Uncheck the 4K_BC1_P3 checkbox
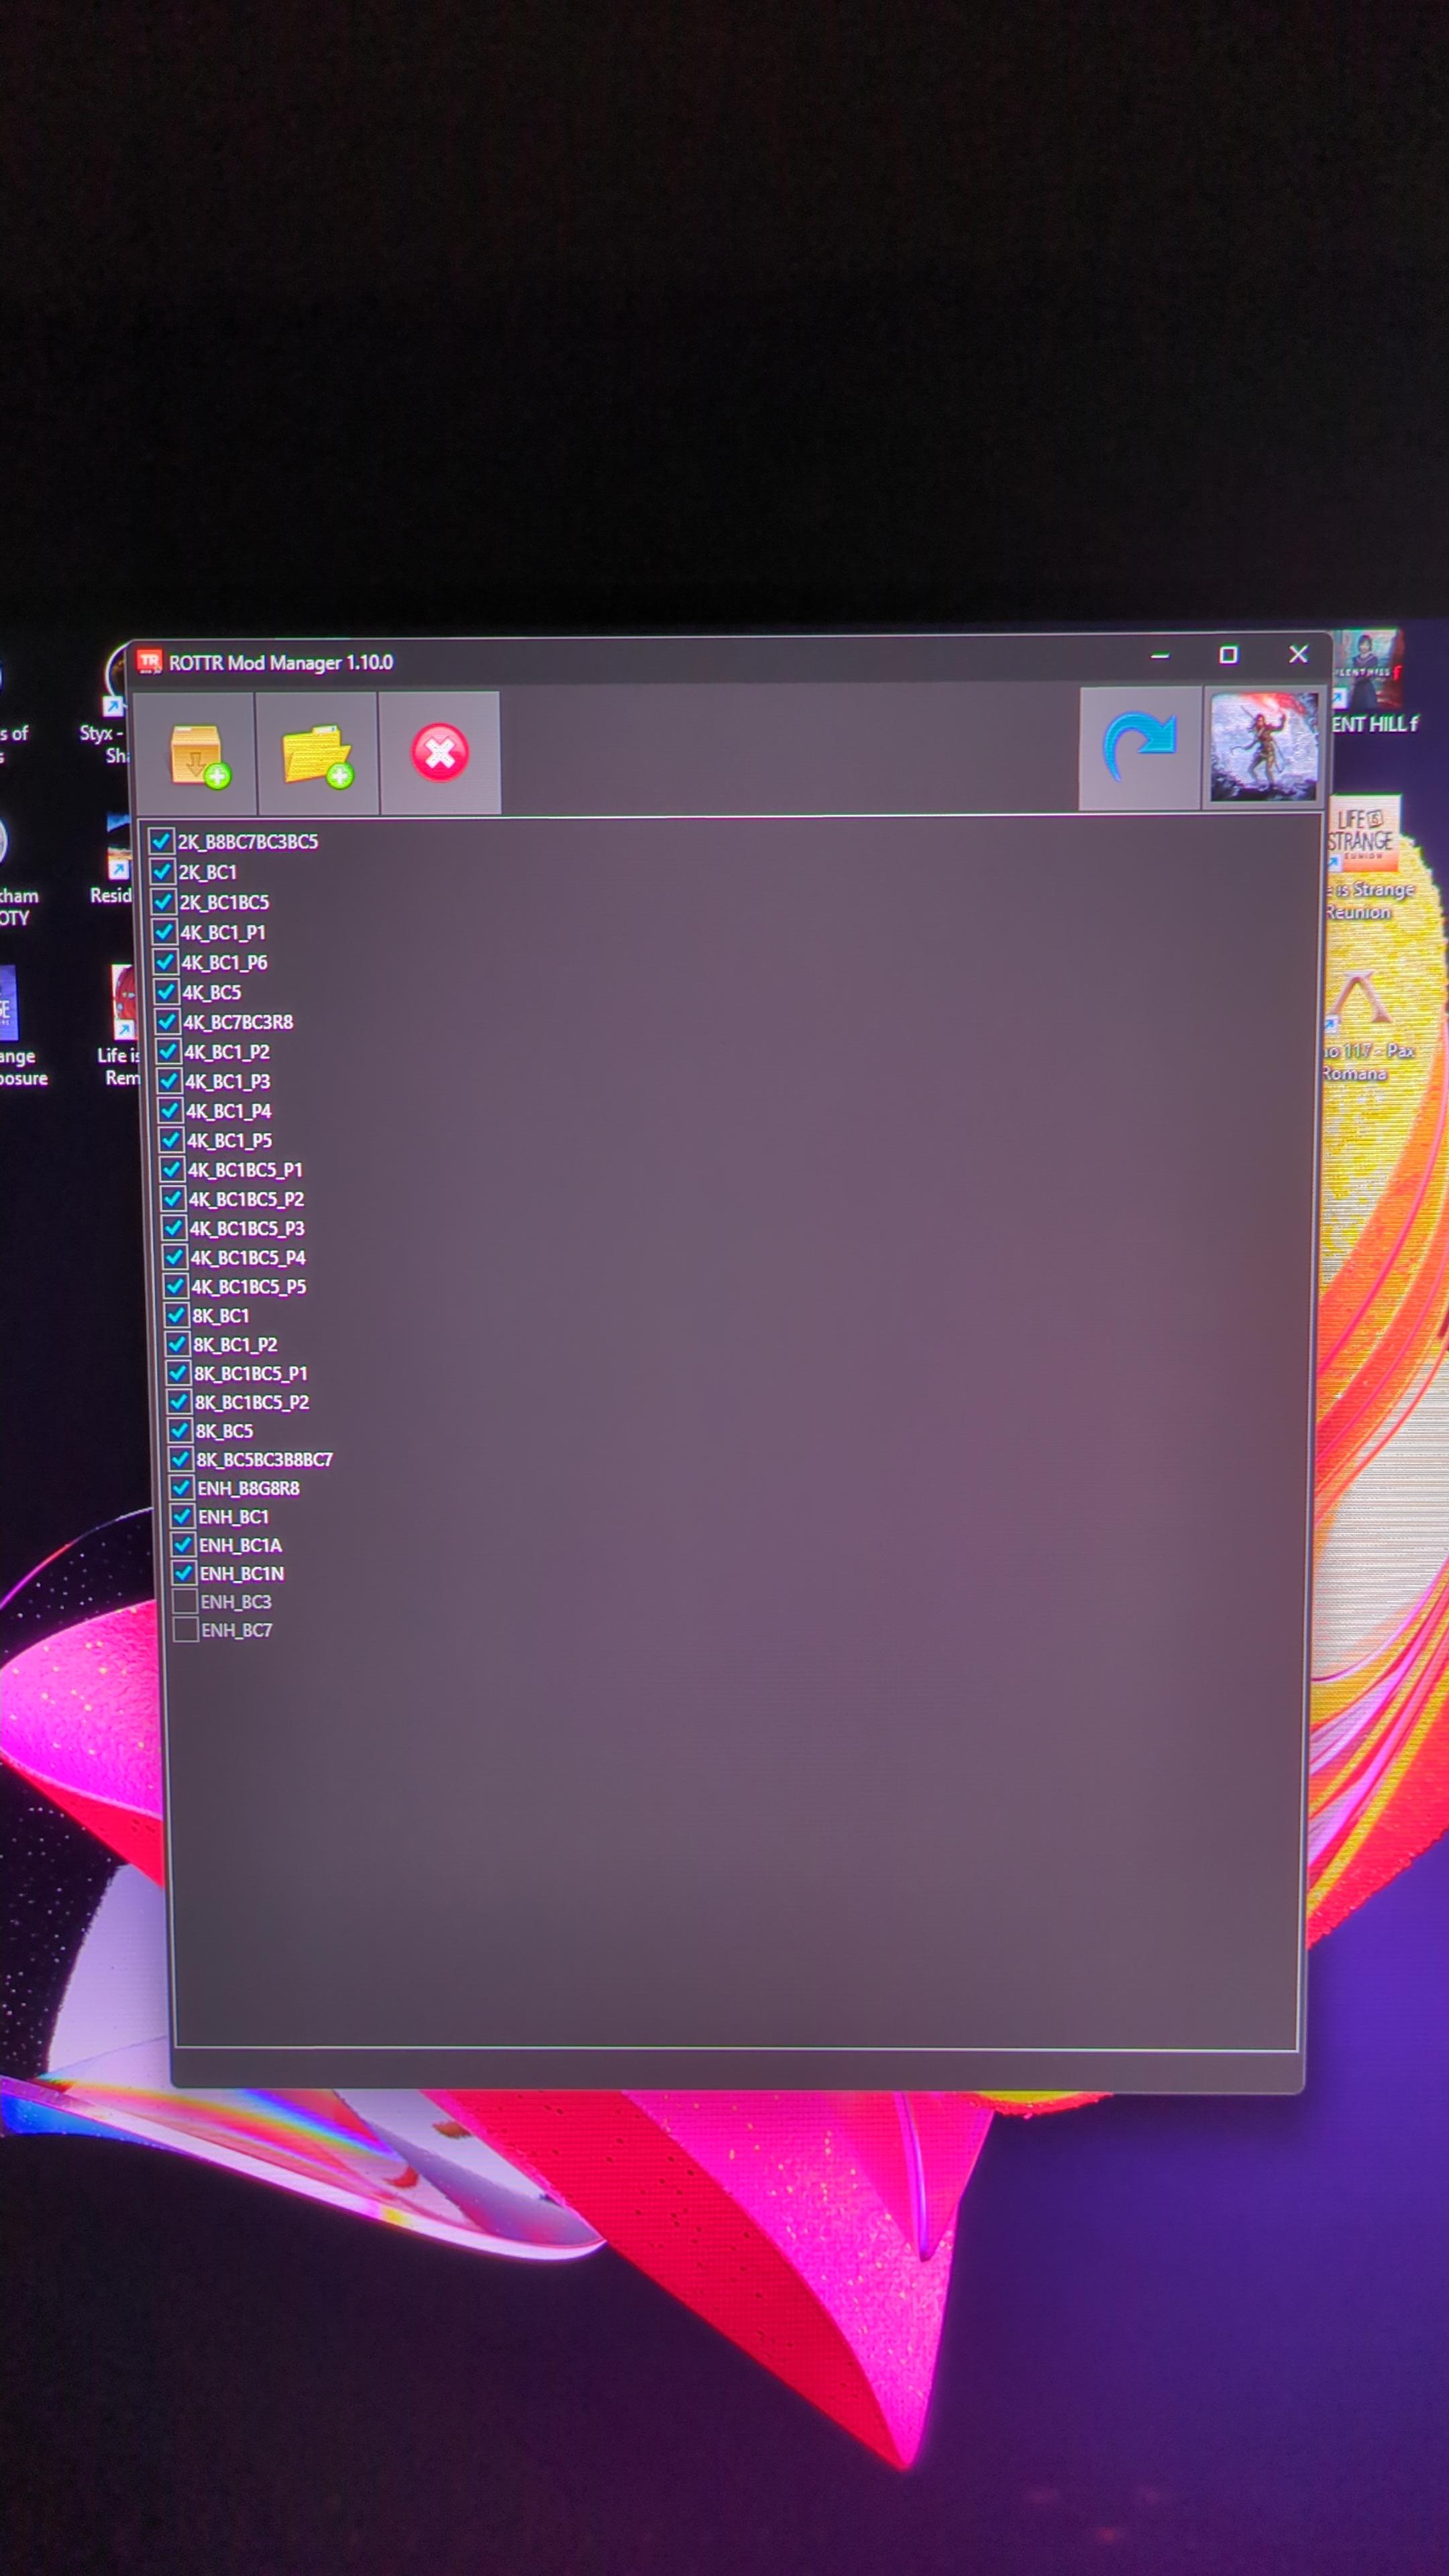Viewport: 1449px width, 2576px height. pos(170,1081)
